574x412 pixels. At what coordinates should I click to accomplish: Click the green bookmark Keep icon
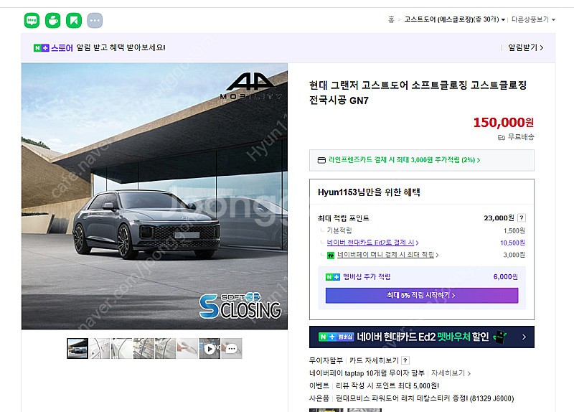[x=74, y=20]
